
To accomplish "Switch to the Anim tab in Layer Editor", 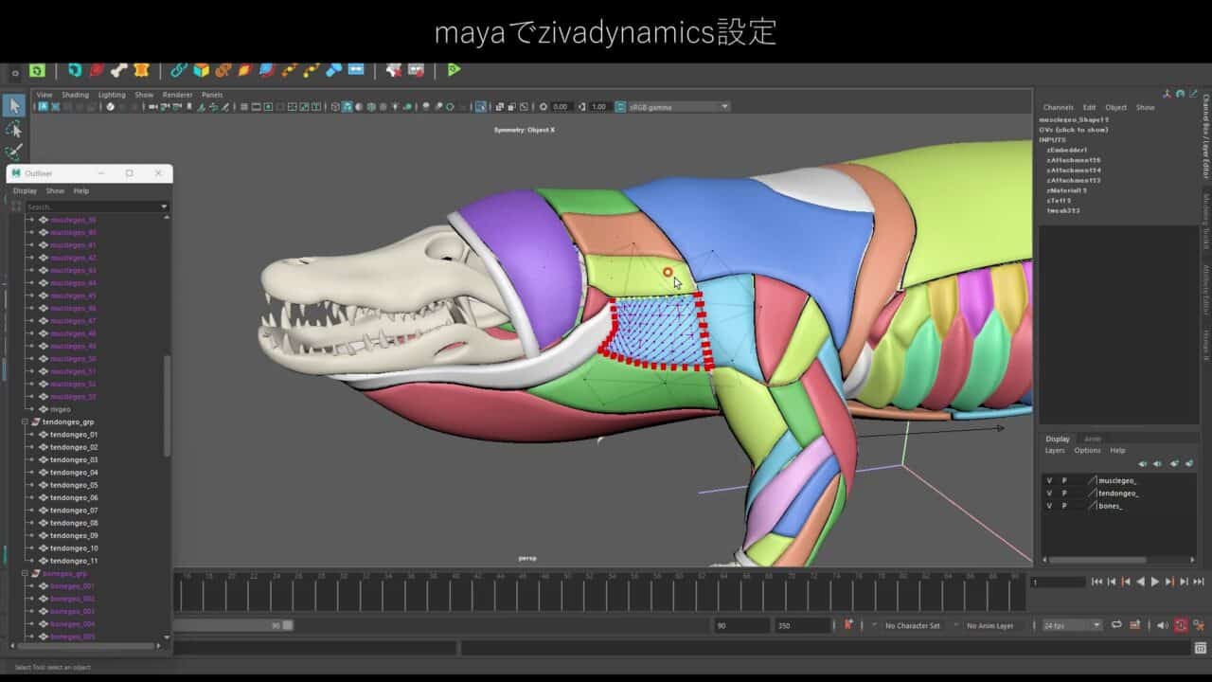I will pos(1092,439).
